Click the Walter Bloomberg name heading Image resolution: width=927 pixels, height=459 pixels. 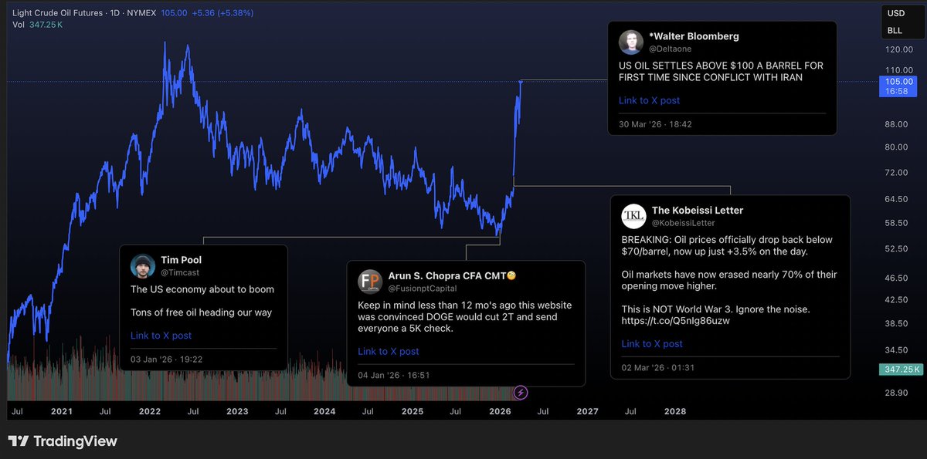coord(694,36)
